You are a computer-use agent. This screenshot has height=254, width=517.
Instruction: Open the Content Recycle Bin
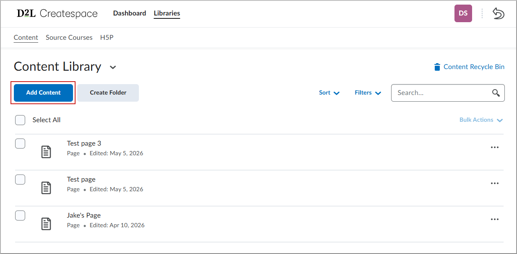point(469,67)
